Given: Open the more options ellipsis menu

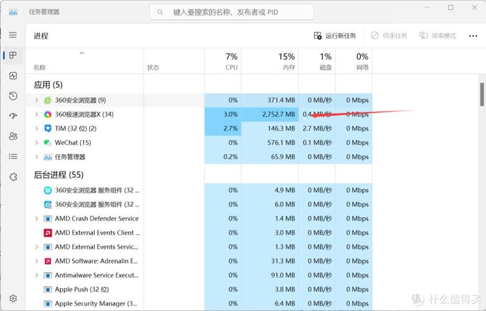Looking at the screenshot, I should pos(473,36).
